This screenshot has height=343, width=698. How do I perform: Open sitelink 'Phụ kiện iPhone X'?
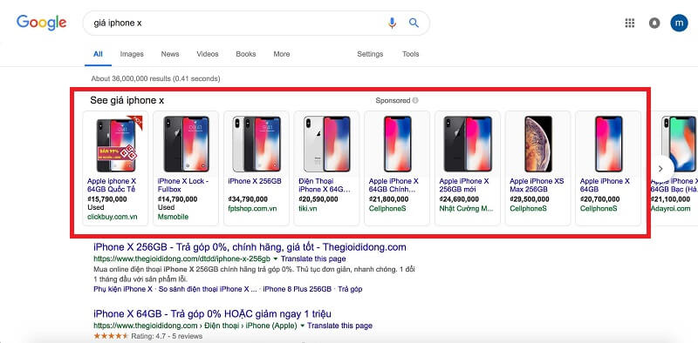[x=123, y=289]
